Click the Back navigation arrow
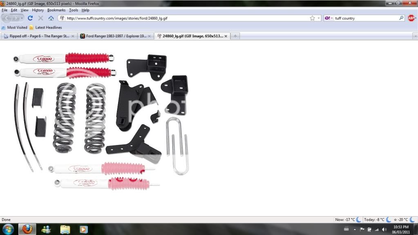Viewport: 418px width, 235px height. click(x=8, y=18)
